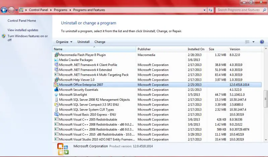Viewport: 268px width, 157px height.
Task: Select Media Crawler Packages name
Action: tap(76, 60)
